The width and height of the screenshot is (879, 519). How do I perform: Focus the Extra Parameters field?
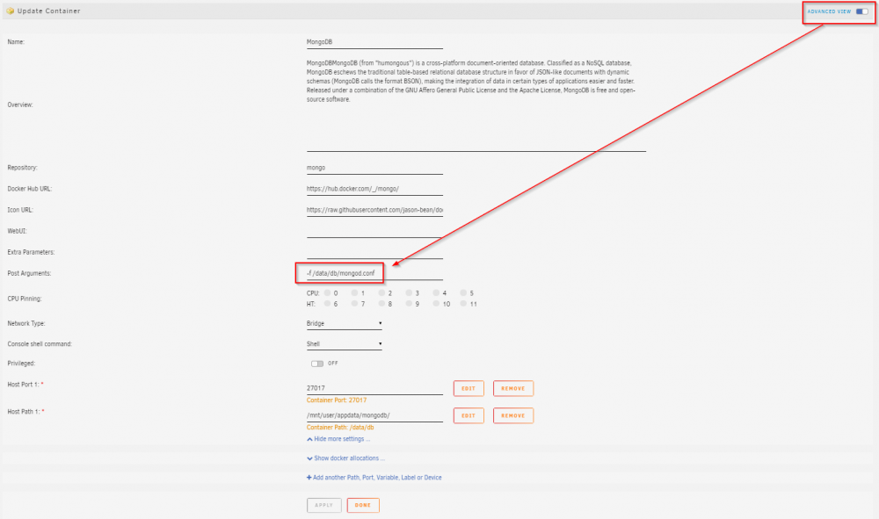coord(374,253)
